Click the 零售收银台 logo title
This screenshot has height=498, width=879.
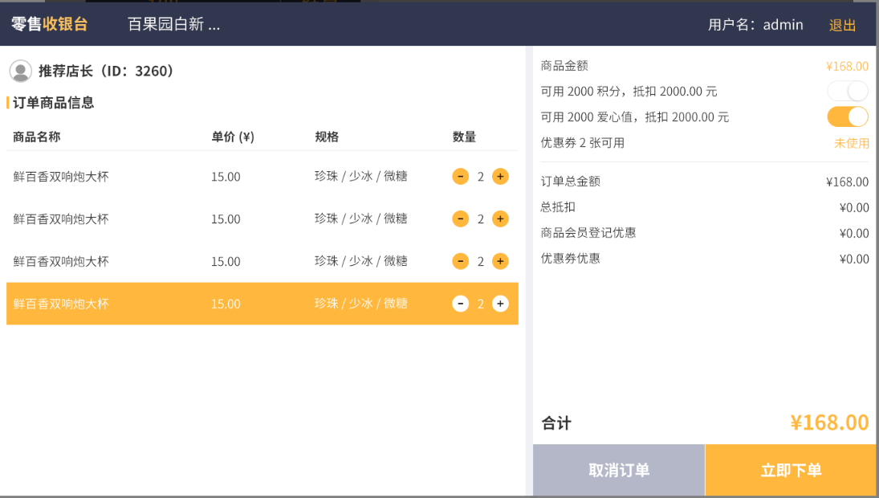tap(49, 24)
